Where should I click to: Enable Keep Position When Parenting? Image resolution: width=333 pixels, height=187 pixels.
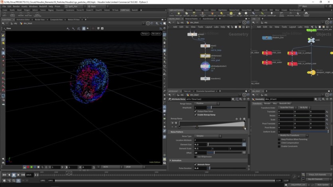point(279,140)
